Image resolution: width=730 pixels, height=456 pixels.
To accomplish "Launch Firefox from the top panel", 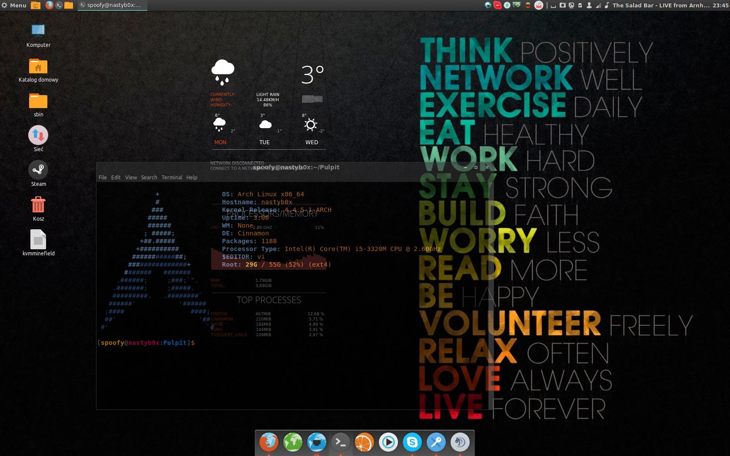I will pyautogui.click(x=50, y=5).
